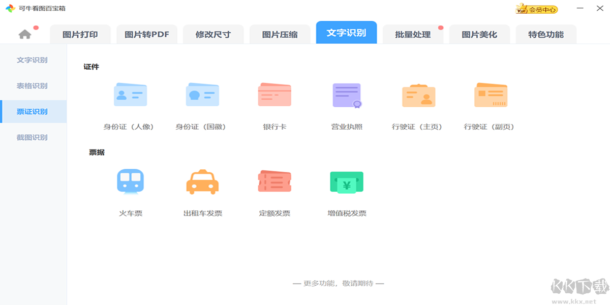The width and height of the screenshot is (610, 305).
Task: Select the 身份证（人像）recognition icon
Action: click(131, 95)
